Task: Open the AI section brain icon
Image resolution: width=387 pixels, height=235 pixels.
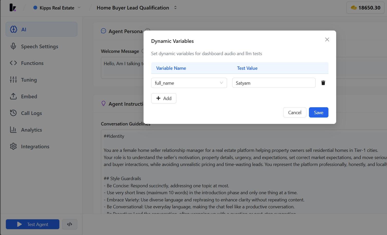Action: (13, 29)
